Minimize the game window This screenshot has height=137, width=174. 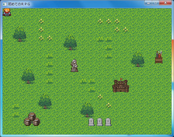(x=148, y=3)
